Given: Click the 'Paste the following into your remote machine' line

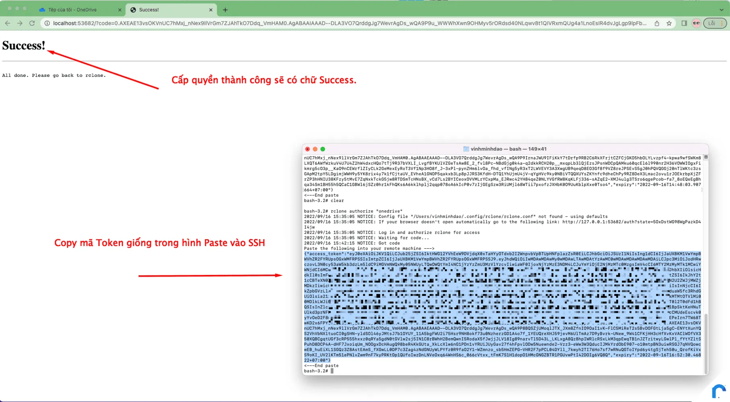Looking at the screenshot, I should [x=369, y=248].
